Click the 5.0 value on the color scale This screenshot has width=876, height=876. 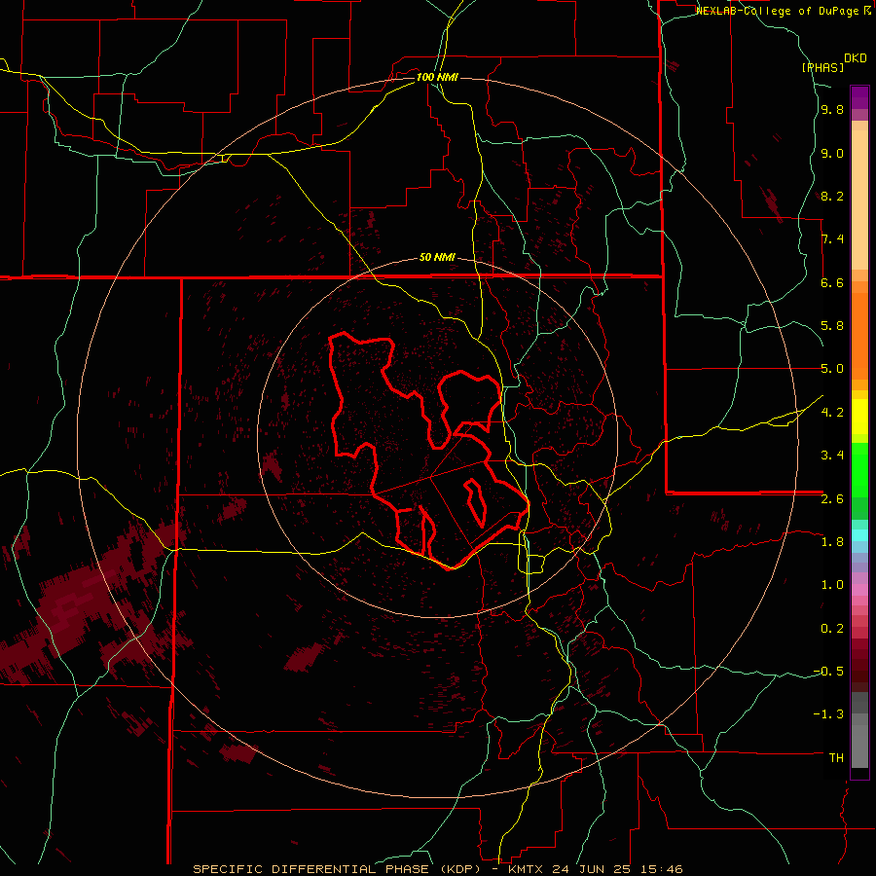[832, 369]
